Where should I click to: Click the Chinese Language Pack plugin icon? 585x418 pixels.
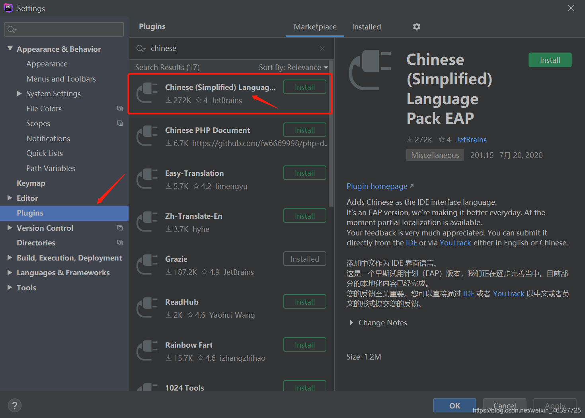pos(147,93)
